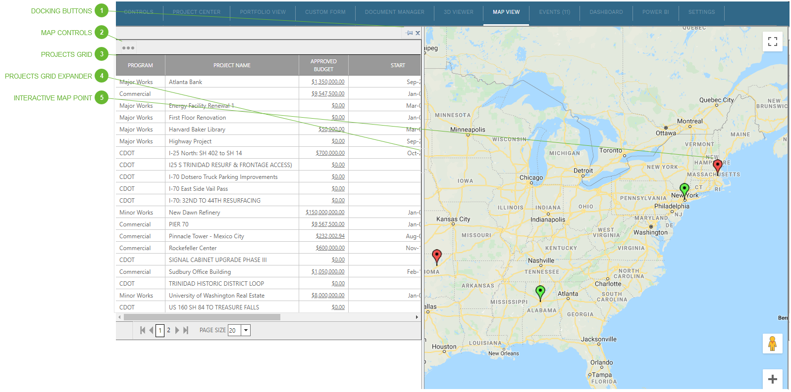The height and width of the screenshot is (392, 791).
Task: Select the Highway Project row
Action: (268, 141)
